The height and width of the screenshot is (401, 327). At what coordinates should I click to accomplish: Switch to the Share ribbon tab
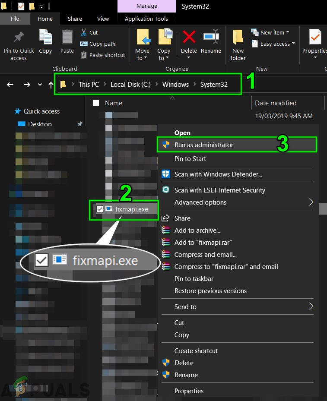[x=75, y=19]
